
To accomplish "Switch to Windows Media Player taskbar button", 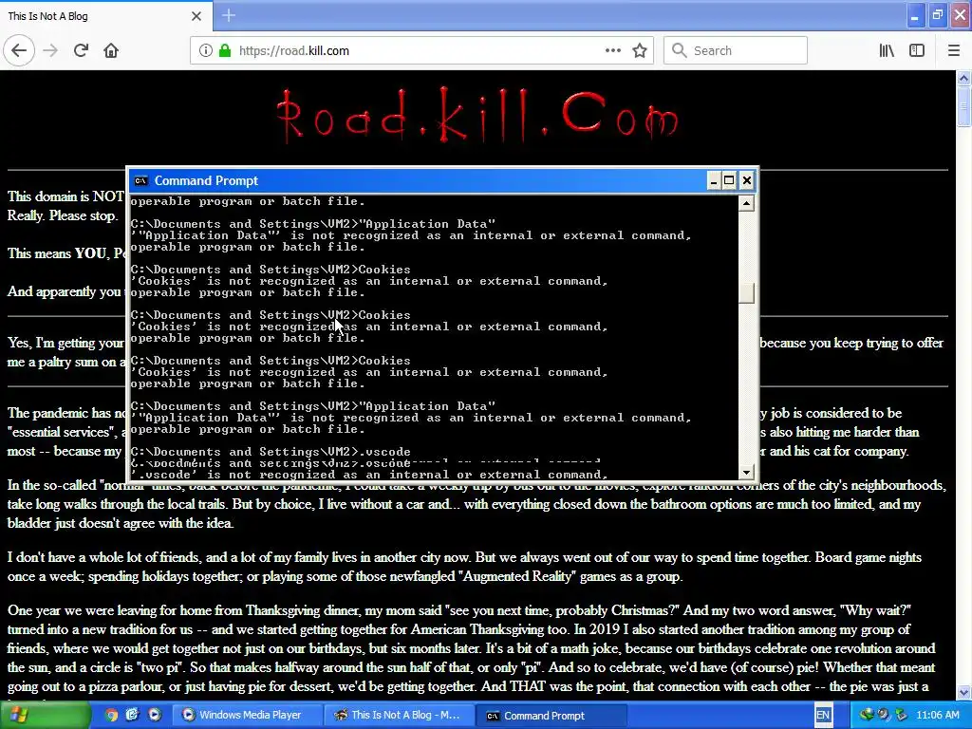I will (248, 716).
